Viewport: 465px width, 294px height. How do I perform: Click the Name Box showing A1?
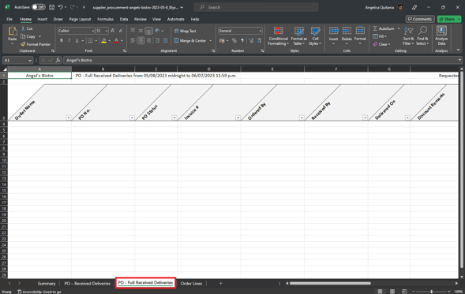pos(17,60)
